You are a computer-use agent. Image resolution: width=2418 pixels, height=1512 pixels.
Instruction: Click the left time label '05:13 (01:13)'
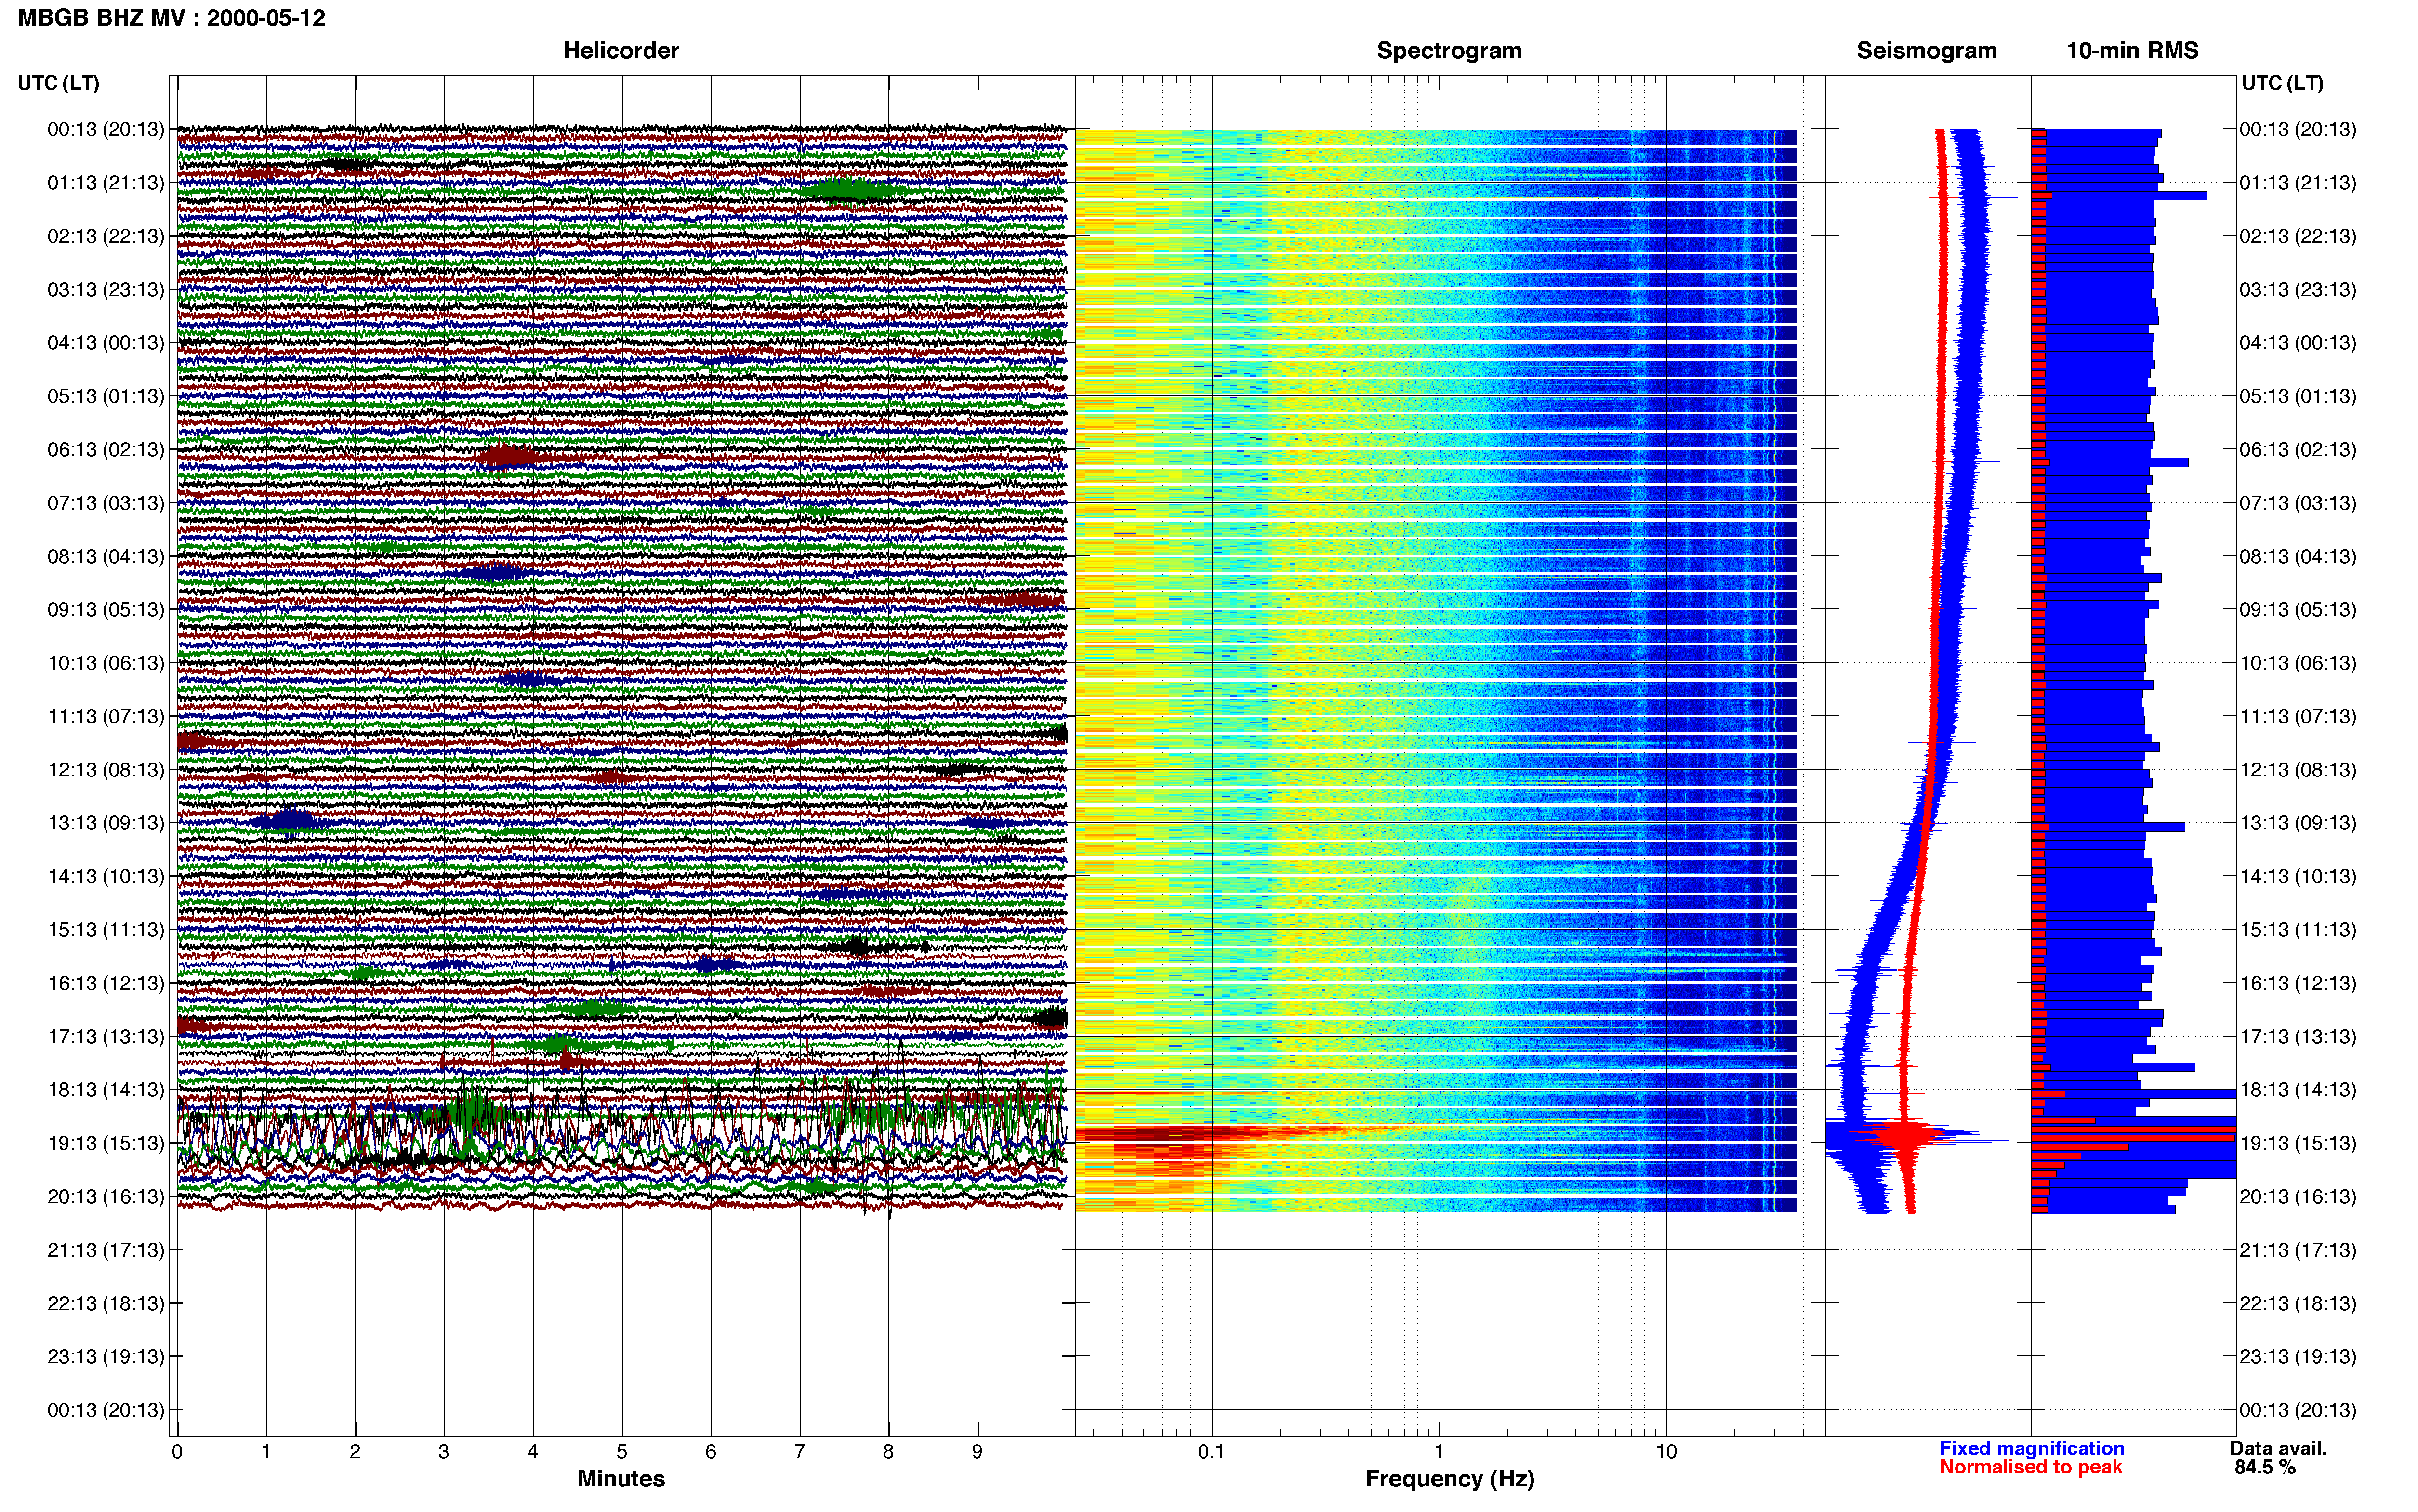[x=106, y=396]
